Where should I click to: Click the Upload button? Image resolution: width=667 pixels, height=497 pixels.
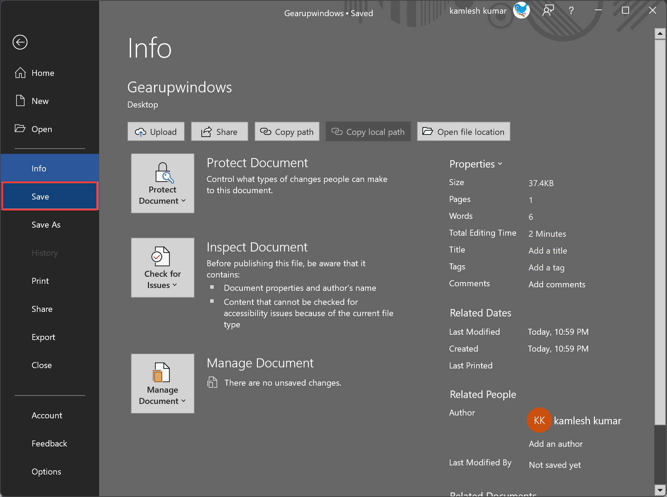[x=156, y=132]
